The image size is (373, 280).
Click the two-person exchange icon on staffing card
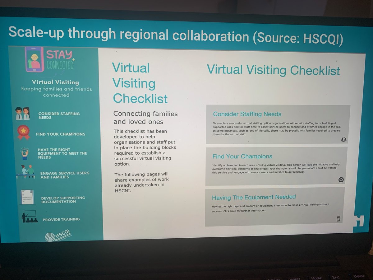click(x=344, y=139)
